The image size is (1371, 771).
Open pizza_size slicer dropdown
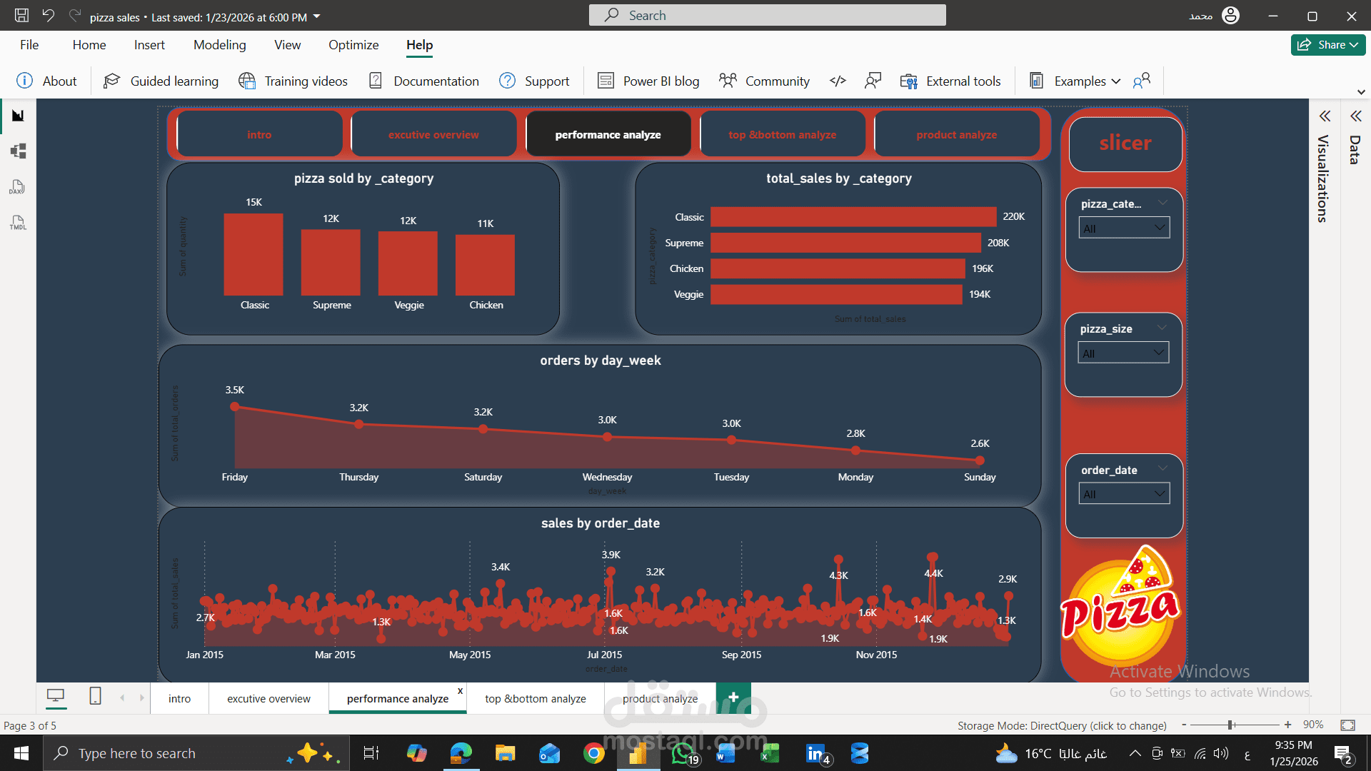pyautogui.click(x=1123, y=353)
